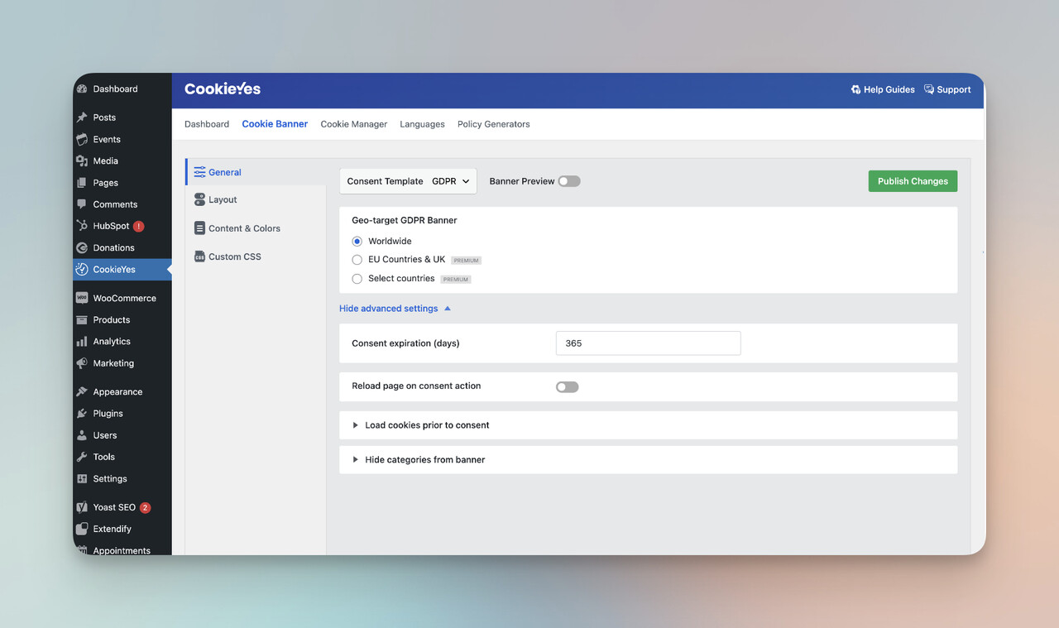
Task: Click the Appearance paintbrush icon
Action: click(82, 391)
